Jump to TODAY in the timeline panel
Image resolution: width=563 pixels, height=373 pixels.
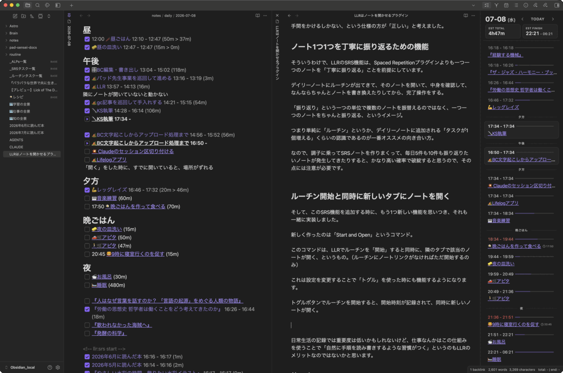(538, 19)
